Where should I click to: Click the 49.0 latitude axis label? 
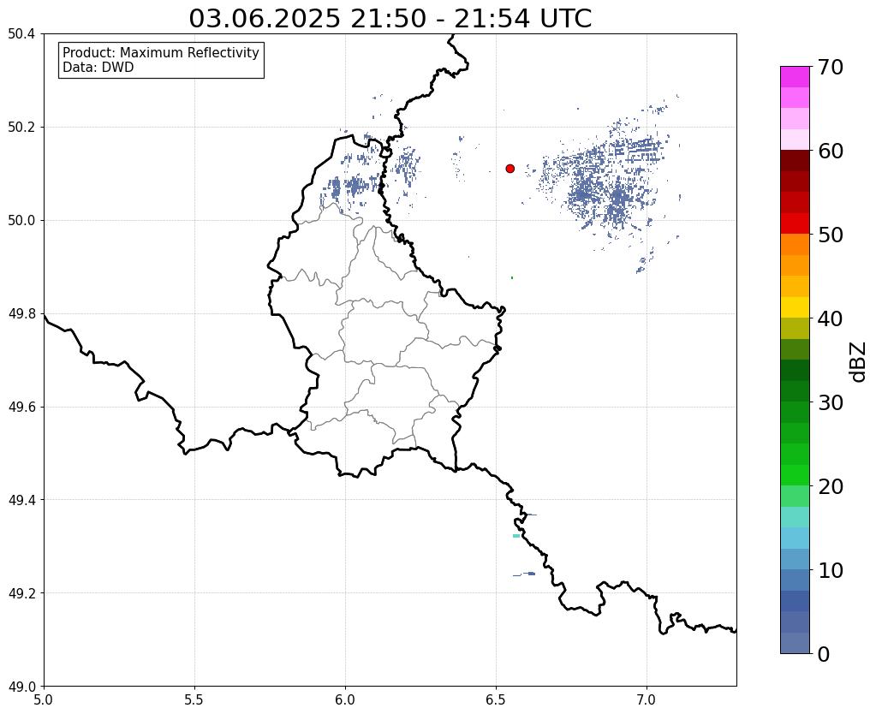(21, 687)
